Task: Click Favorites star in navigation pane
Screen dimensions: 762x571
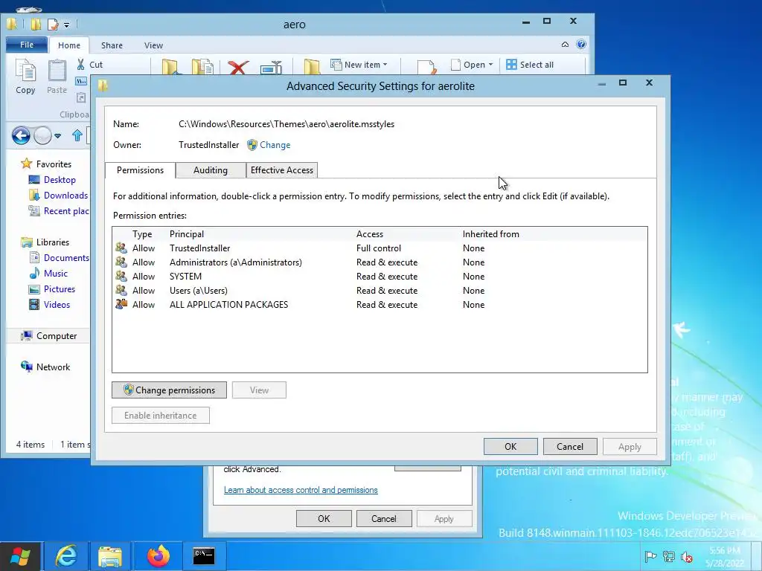Action: [x=26, y=164]
